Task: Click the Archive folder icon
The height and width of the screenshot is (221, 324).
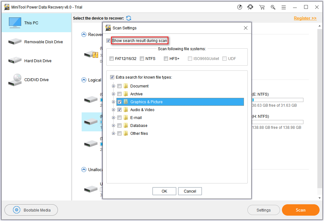Action: 126,94
